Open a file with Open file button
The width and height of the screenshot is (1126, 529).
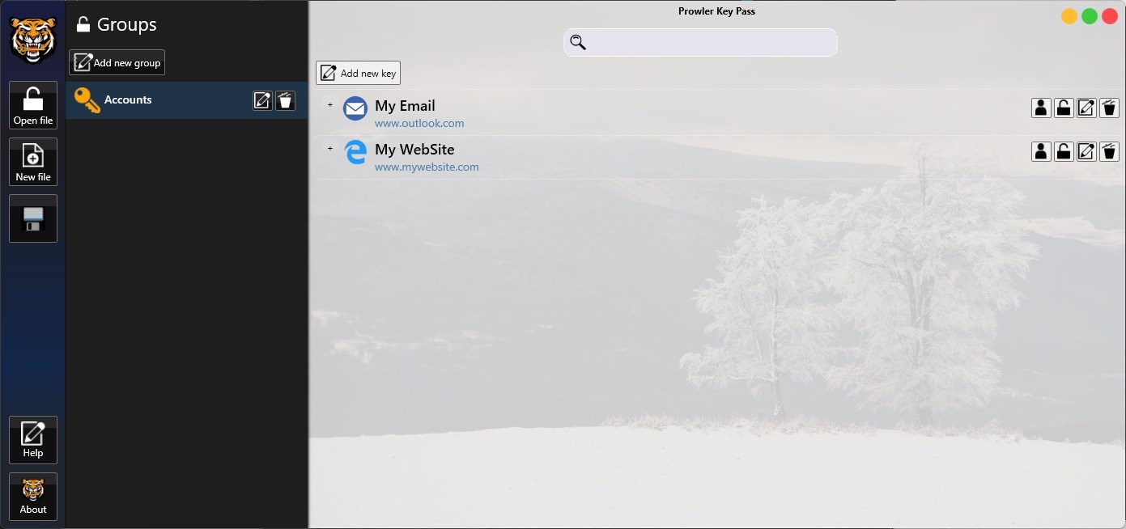[33, 105]
